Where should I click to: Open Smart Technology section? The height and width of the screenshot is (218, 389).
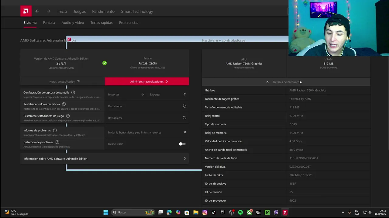pos(137,12)
